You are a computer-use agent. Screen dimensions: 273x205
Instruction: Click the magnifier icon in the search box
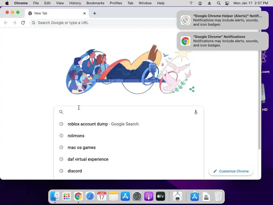point(61,112)
